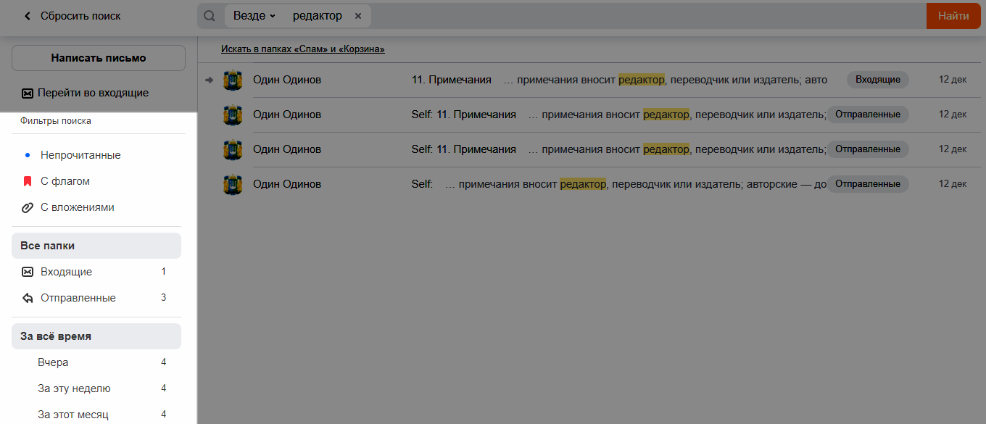Click the back arrow beside Сбросить поиск

(x=28, y=16)
